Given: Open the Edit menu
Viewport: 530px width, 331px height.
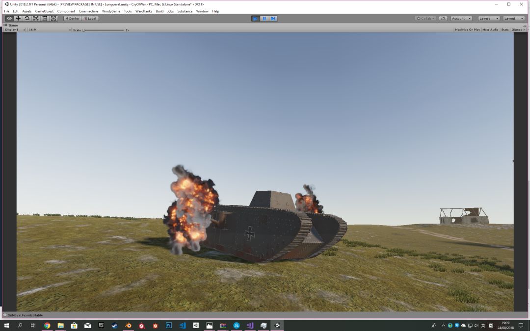Looking at the screenshot, I should pyautogui.click(x=16, y=11).
